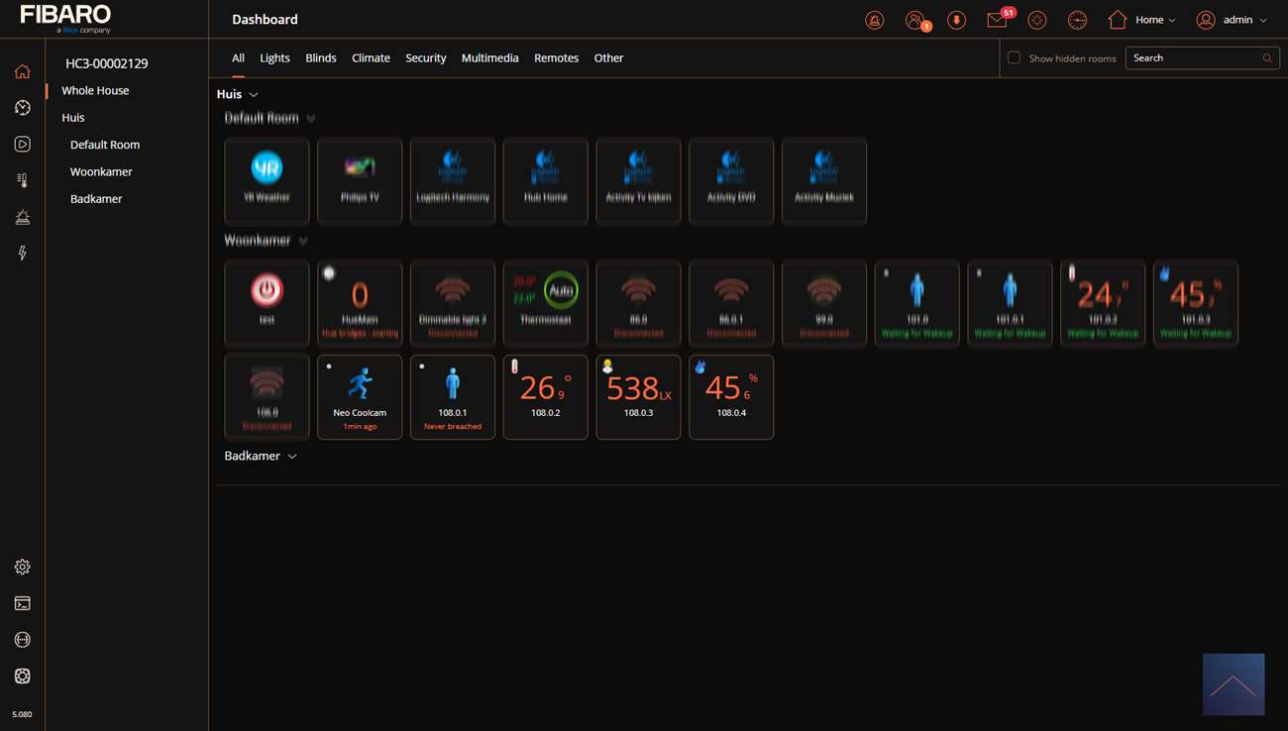Open the admin user dropdown
The height and width of the screenshot is (731, 1288).
pos(1232,20)
